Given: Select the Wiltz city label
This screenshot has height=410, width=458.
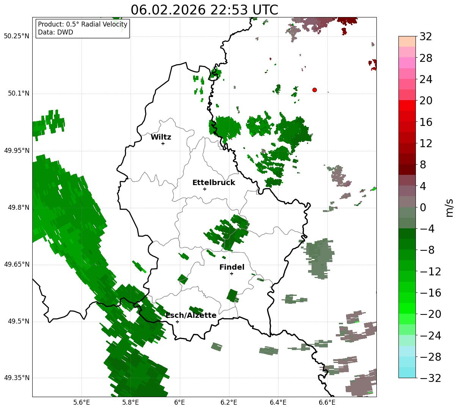Looking at the screenshot, I should 161,137.
